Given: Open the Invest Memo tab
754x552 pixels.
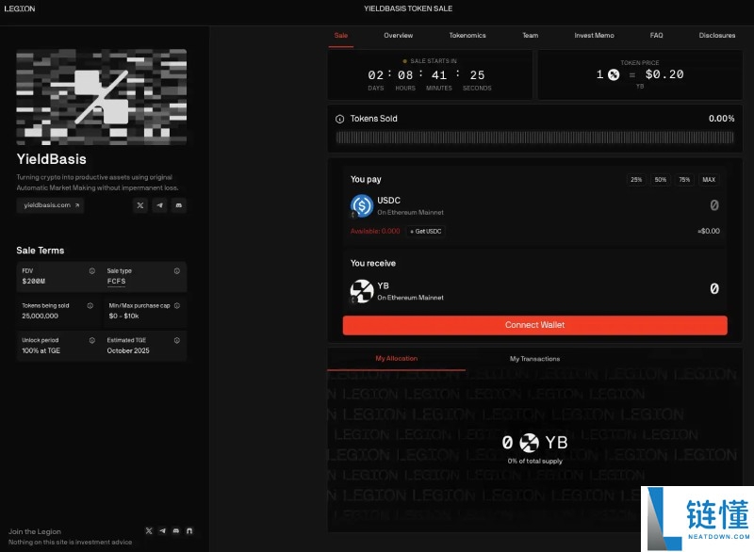Looking at the screenshot, I should pos(594,36).
